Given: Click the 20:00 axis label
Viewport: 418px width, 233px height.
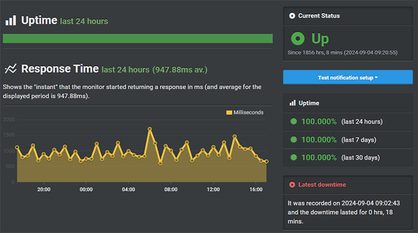Looking at the screenshot, I should pos(44,189).
